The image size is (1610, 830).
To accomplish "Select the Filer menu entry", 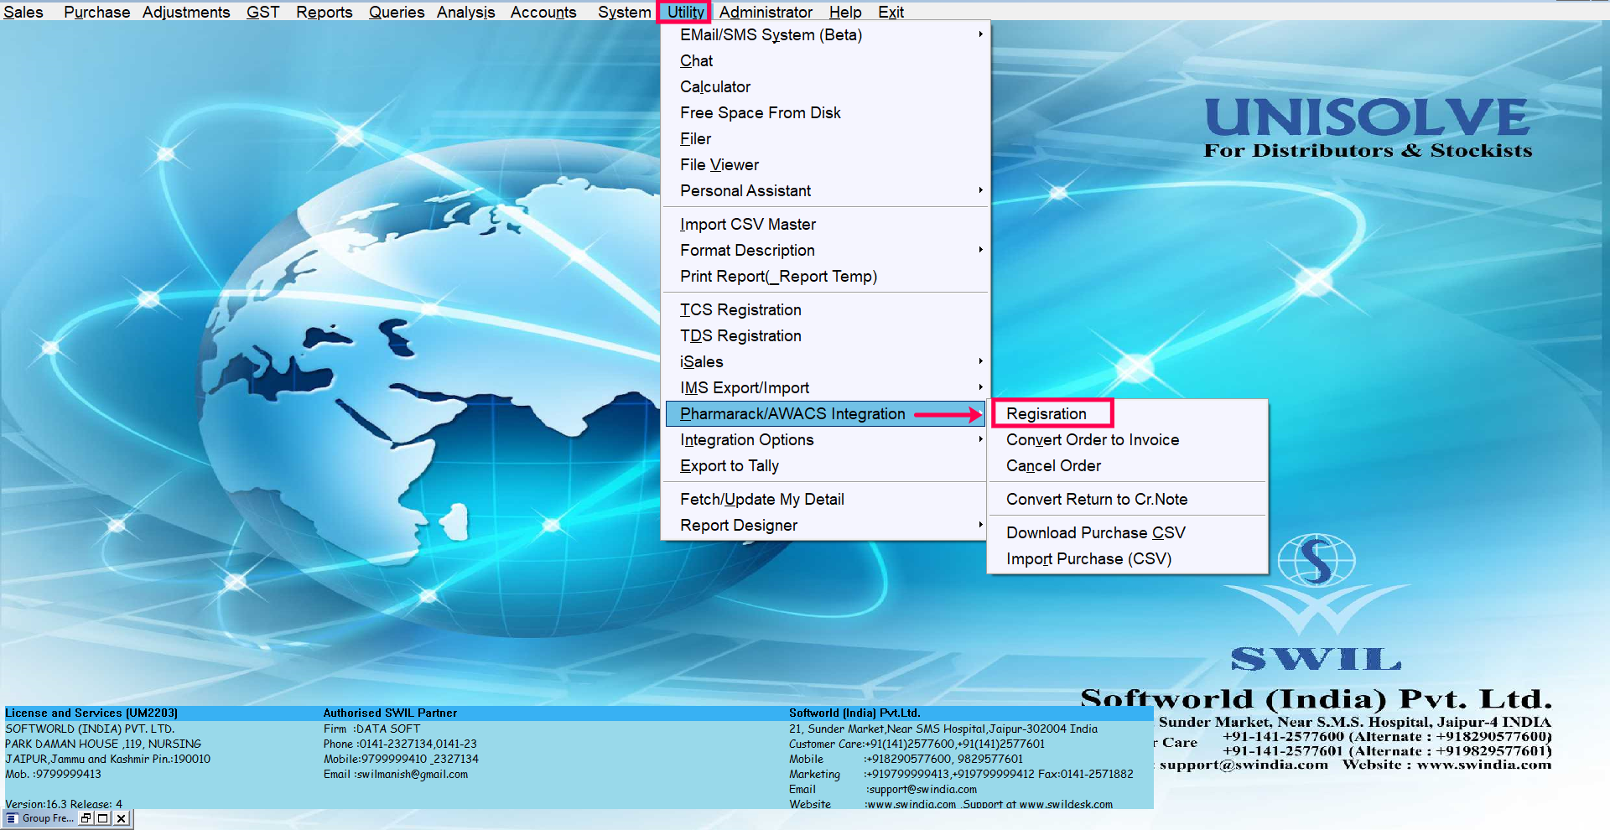I will (825, 138).
